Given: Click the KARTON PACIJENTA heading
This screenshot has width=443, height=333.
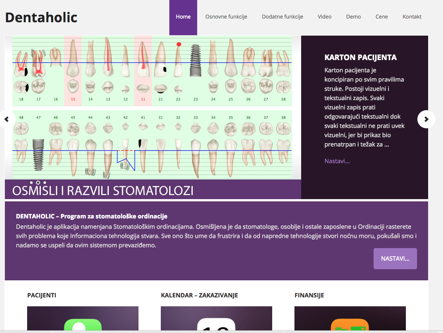Looking at the screenshot, I should (361, 57).
